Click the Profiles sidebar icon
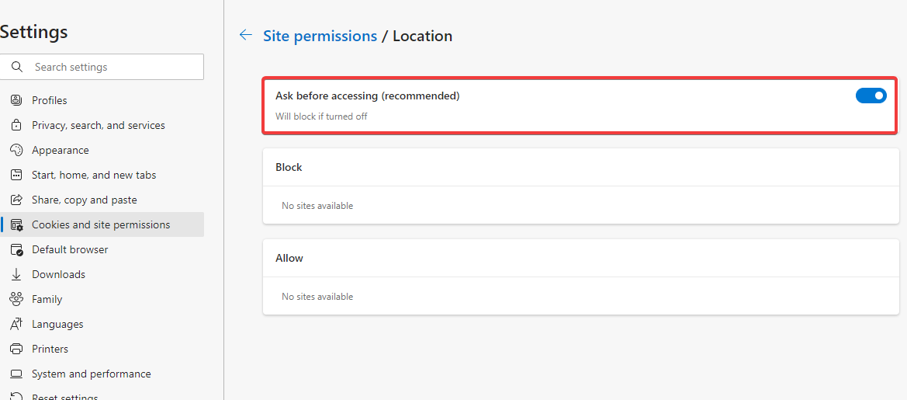 (x=16, y=100)
